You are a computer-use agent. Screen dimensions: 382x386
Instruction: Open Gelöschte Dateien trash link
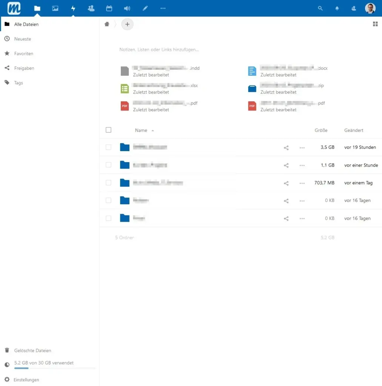point(32,351)
